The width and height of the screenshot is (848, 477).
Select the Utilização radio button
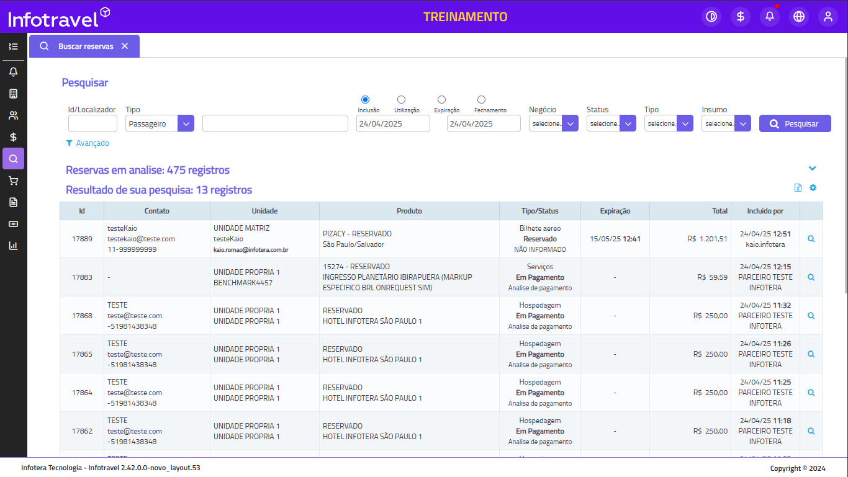(401, 100)
